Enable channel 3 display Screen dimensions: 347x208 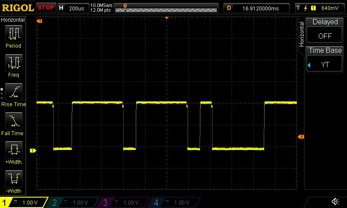[124, 202]
